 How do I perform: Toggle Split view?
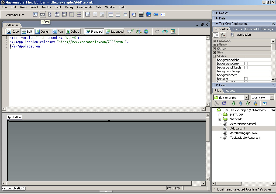point(27,32)
